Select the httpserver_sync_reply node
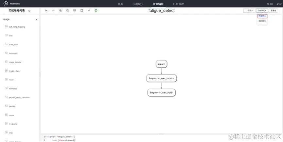This screenshot has height=142, width=283. [x=161, y=92]
